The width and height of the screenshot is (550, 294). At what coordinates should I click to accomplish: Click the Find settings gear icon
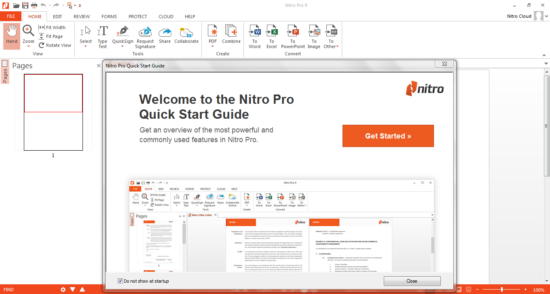(63, 290)
